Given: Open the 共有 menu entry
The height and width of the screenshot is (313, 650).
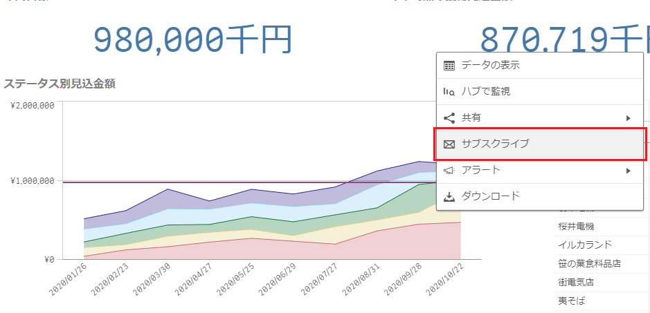Looking at the screenshot, I should [x=540, y=118].
